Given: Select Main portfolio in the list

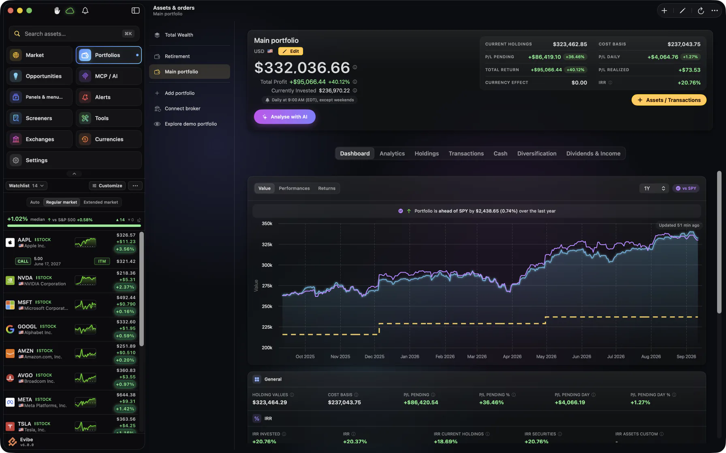Looking at the screenshot, I should coord(190,72).
